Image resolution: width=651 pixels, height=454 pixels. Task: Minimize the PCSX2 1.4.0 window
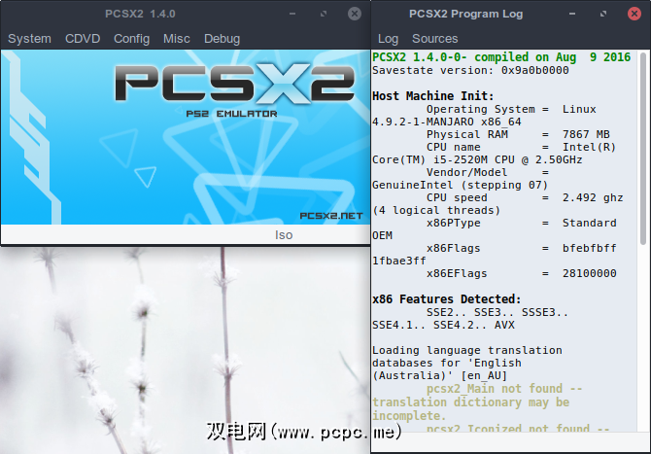point(292,14)
